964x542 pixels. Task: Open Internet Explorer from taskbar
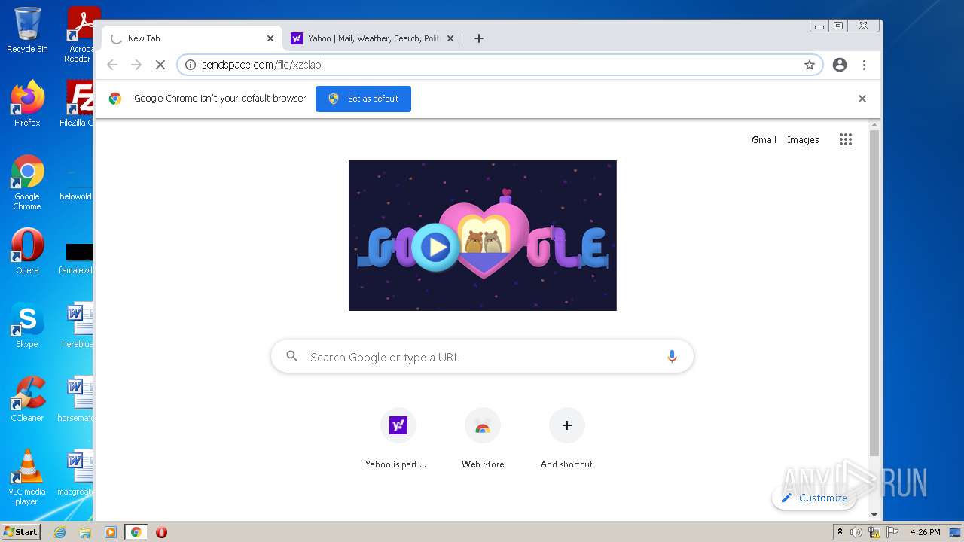[x=59, y=532]
